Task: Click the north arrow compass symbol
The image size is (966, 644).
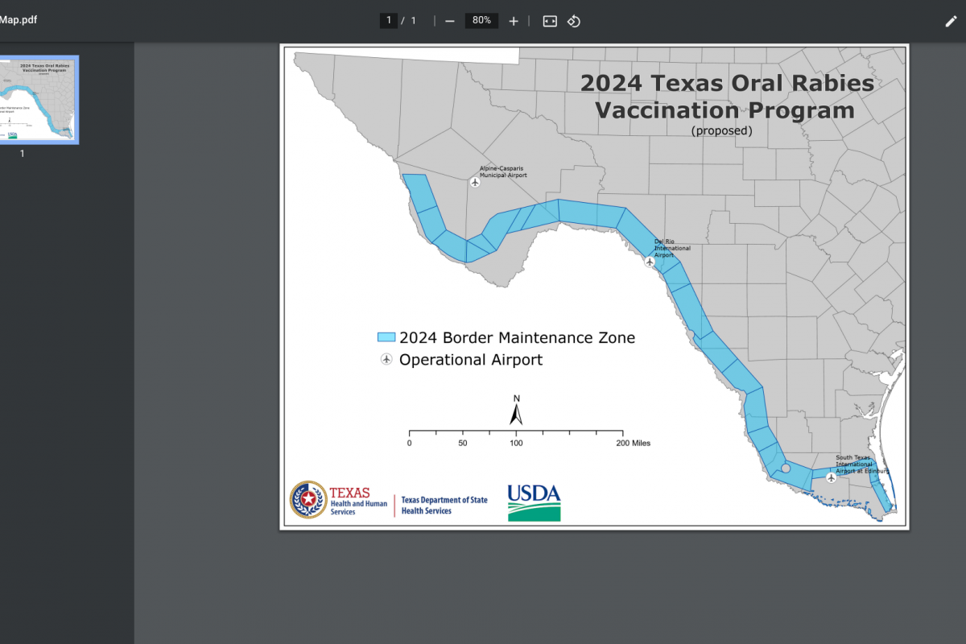Action: click(x=517, y=411)
